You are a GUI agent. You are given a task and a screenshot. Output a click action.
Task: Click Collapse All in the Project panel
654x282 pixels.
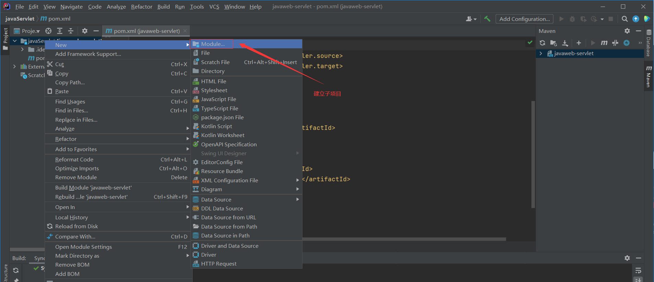point(71,31)
